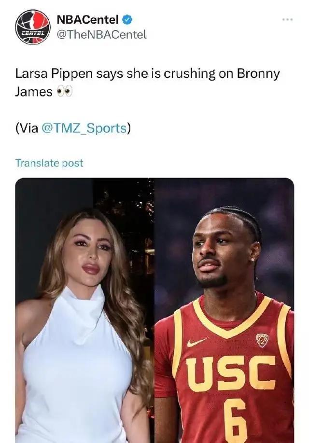Click the Nike swoosh on the jersey
Screen dimensions: 309x443
(197, 342)
